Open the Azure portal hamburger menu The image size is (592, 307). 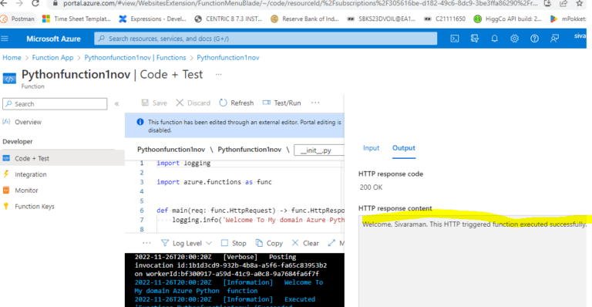[x=5, y=39]
